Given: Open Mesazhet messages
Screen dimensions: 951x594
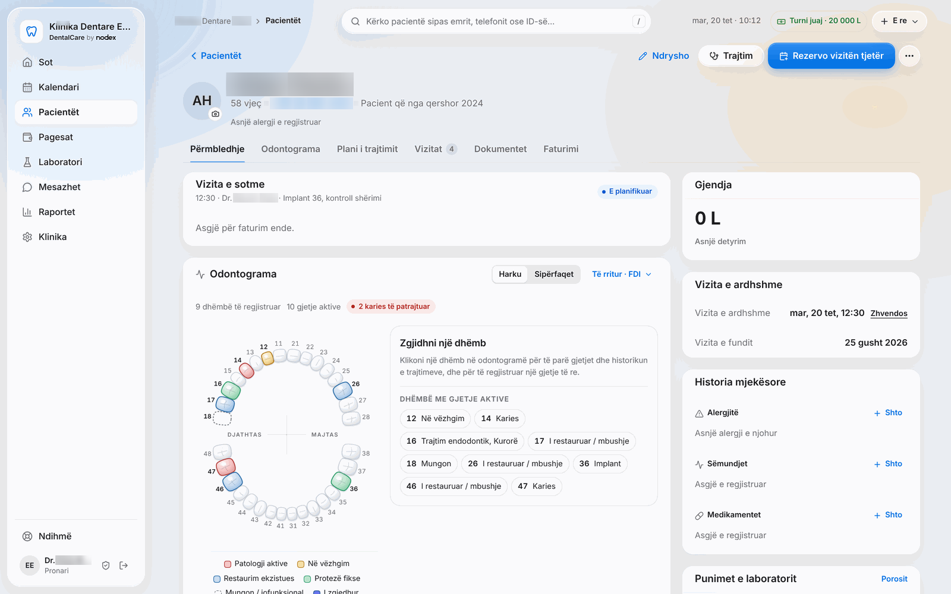Looking at the screenshot, I should pyautogui.click(x=76, y=187).
